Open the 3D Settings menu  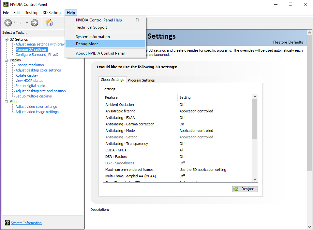(52, 13)
